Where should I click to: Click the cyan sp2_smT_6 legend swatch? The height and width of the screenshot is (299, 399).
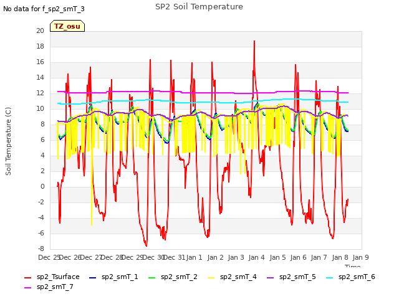click(329, 278)
